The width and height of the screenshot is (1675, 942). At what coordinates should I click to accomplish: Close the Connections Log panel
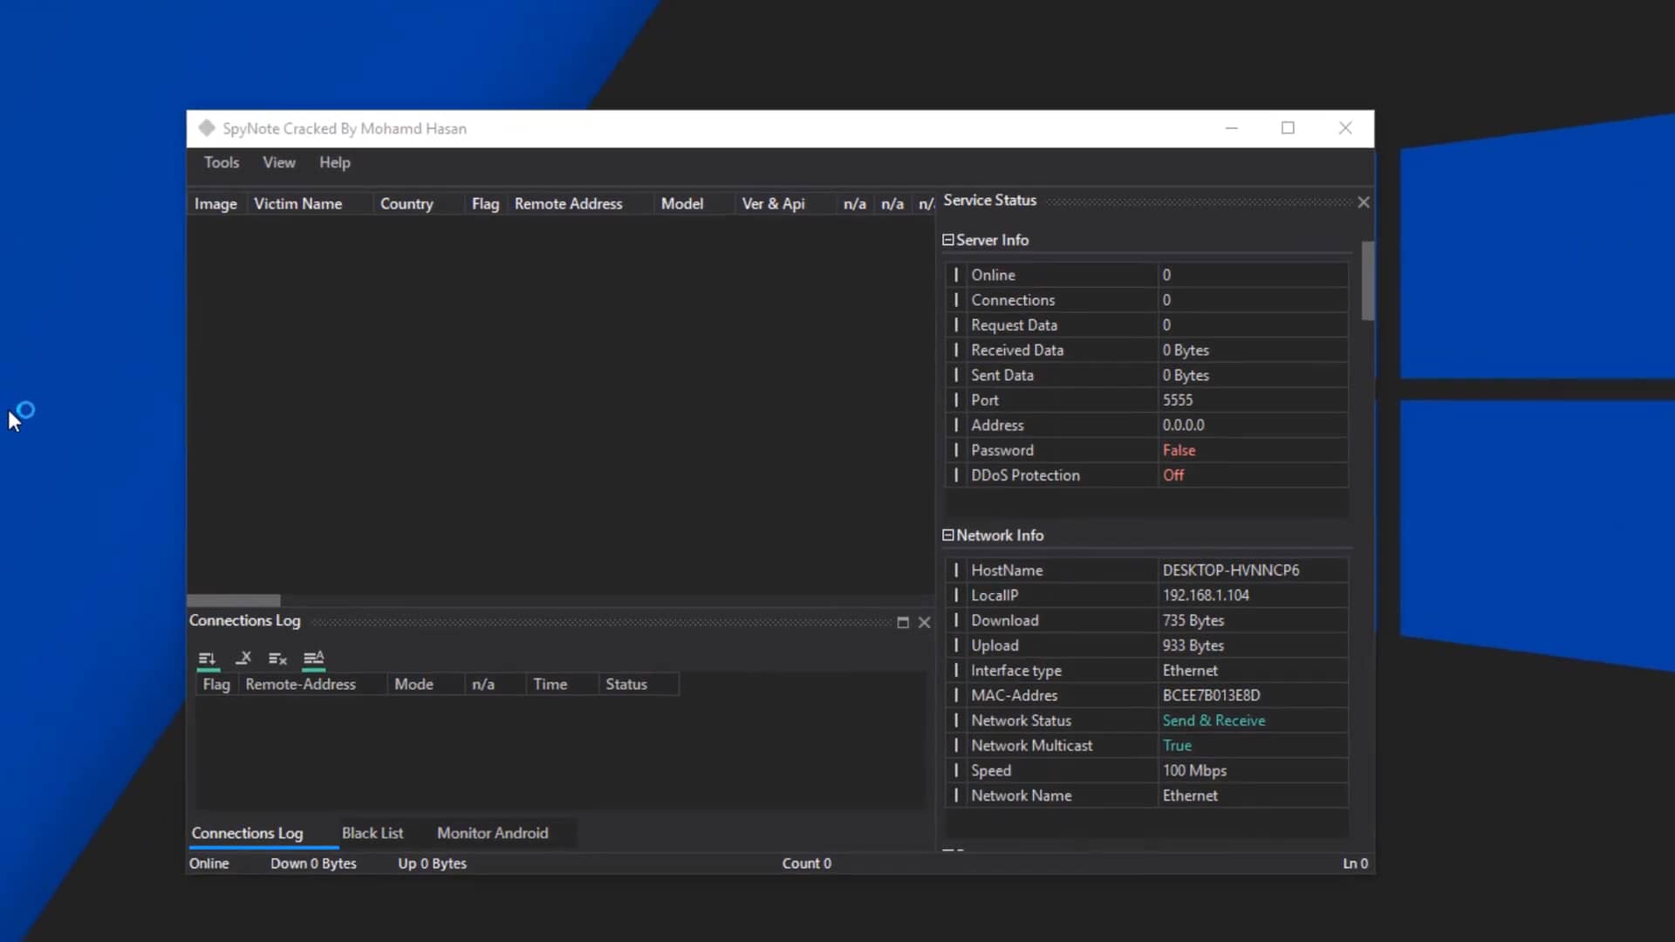click(x=925, y=622)
